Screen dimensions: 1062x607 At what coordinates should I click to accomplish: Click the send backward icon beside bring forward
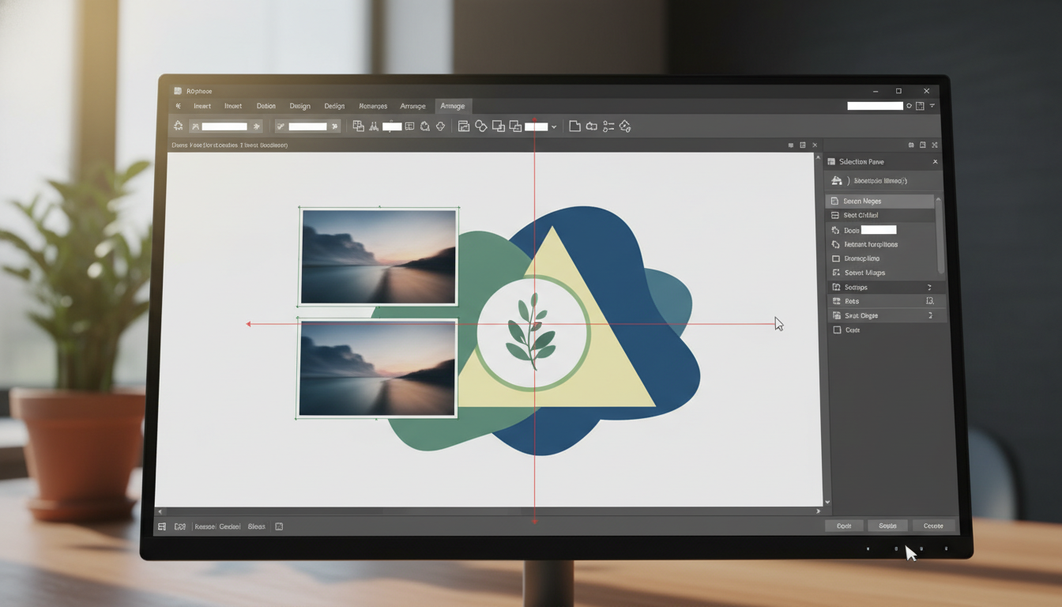tap(515, 126)
